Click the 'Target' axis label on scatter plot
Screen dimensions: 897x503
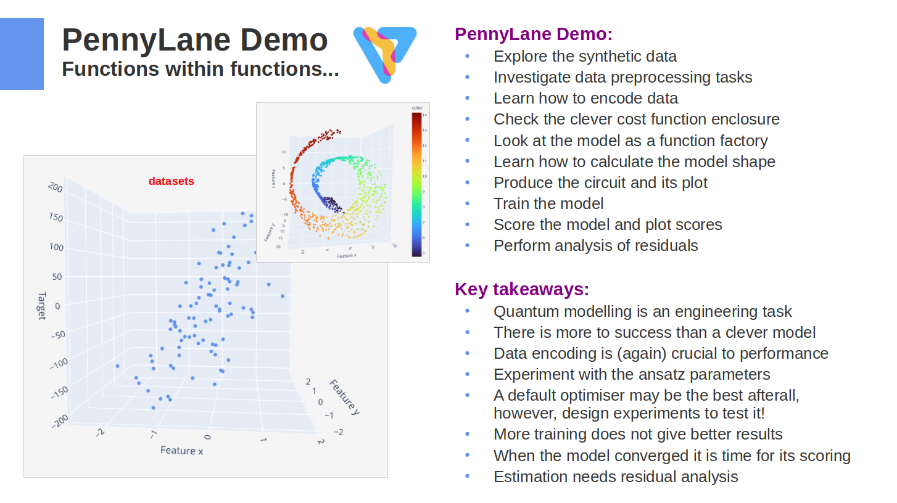pos(42,306)
